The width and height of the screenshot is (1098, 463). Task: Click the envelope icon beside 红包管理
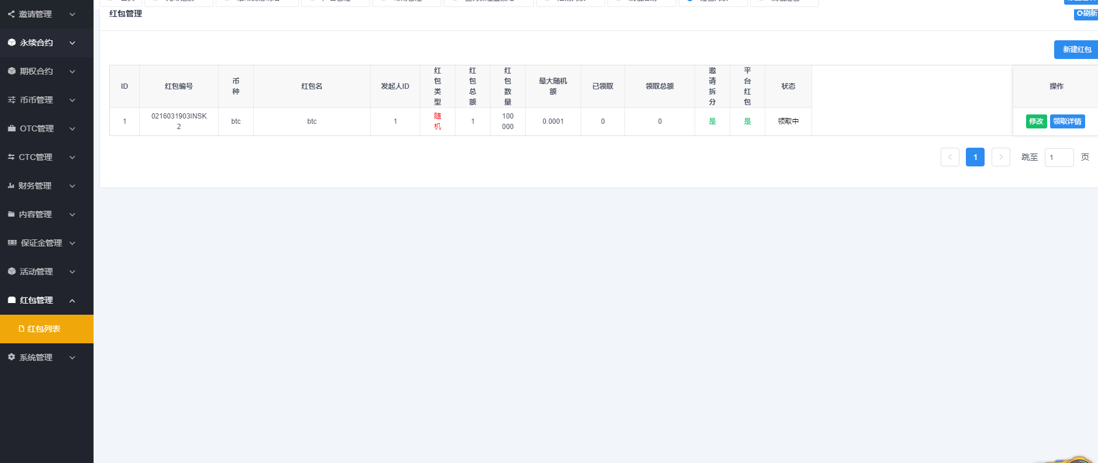(12, 300)
